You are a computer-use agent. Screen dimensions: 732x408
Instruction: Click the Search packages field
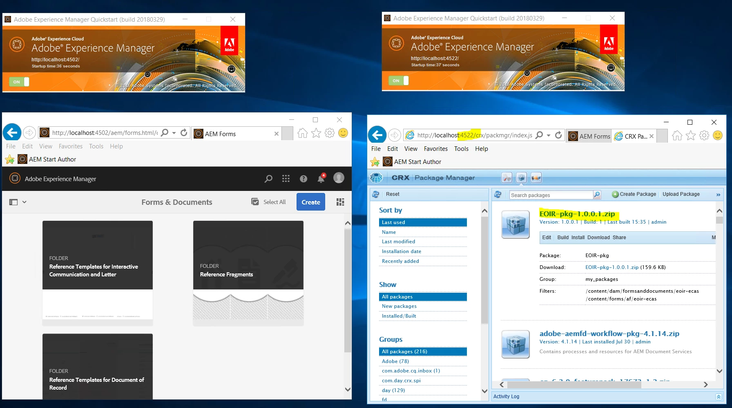551,195
